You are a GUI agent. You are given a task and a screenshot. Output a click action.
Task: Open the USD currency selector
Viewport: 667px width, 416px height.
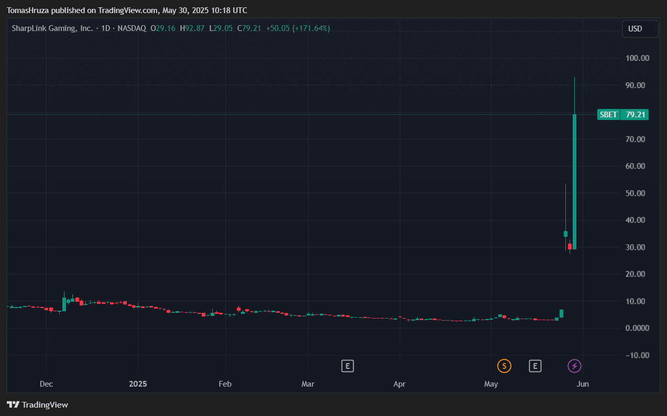(x=640, y=29)
